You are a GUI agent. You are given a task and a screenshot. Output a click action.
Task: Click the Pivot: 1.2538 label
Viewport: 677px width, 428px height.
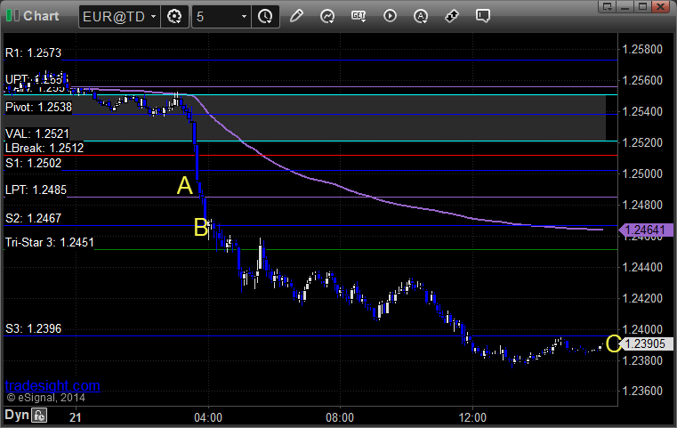[38, 107]
